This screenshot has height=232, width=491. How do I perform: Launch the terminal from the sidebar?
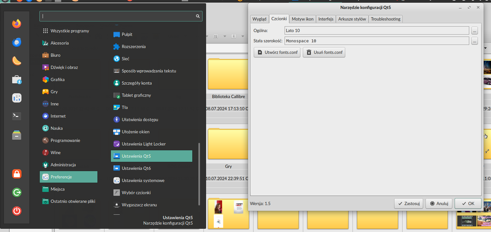tap(16, 116)
